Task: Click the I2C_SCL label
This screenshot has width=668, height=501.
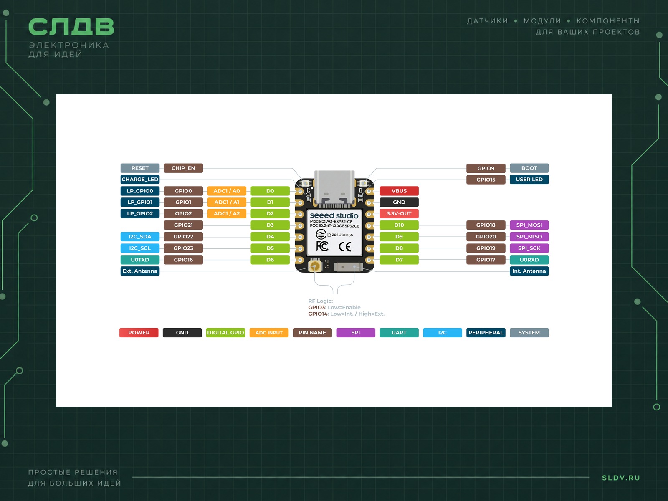Action: coord(140,248)
